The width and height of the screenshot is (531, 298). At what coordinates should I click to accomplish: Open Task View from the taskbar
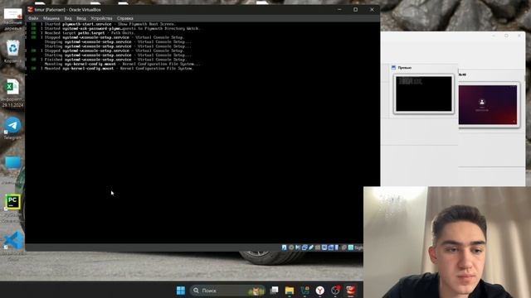click(275, 291)
